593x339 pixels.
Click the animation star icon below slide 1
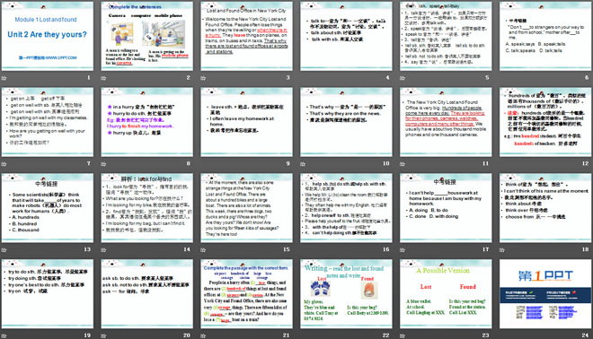[4, 78]
